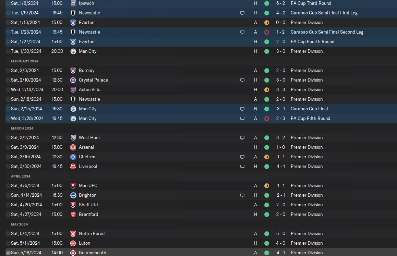Open the 4 - 1 result against Bournemouth
The image size is (397, 256).
click(280, 253)
